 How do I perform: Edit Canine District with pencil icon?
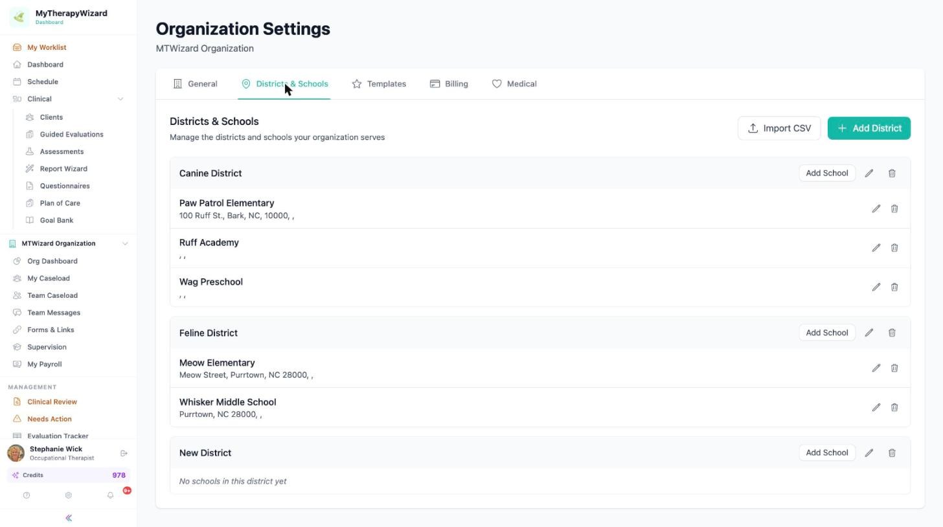tap(869, 174)
